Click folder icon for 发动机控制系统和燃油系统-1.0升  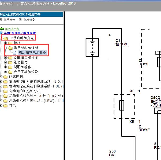[5, 82]
